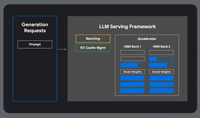
Task: Click the bottom blue block in HBM Bank 2
Action: (161, 91)
